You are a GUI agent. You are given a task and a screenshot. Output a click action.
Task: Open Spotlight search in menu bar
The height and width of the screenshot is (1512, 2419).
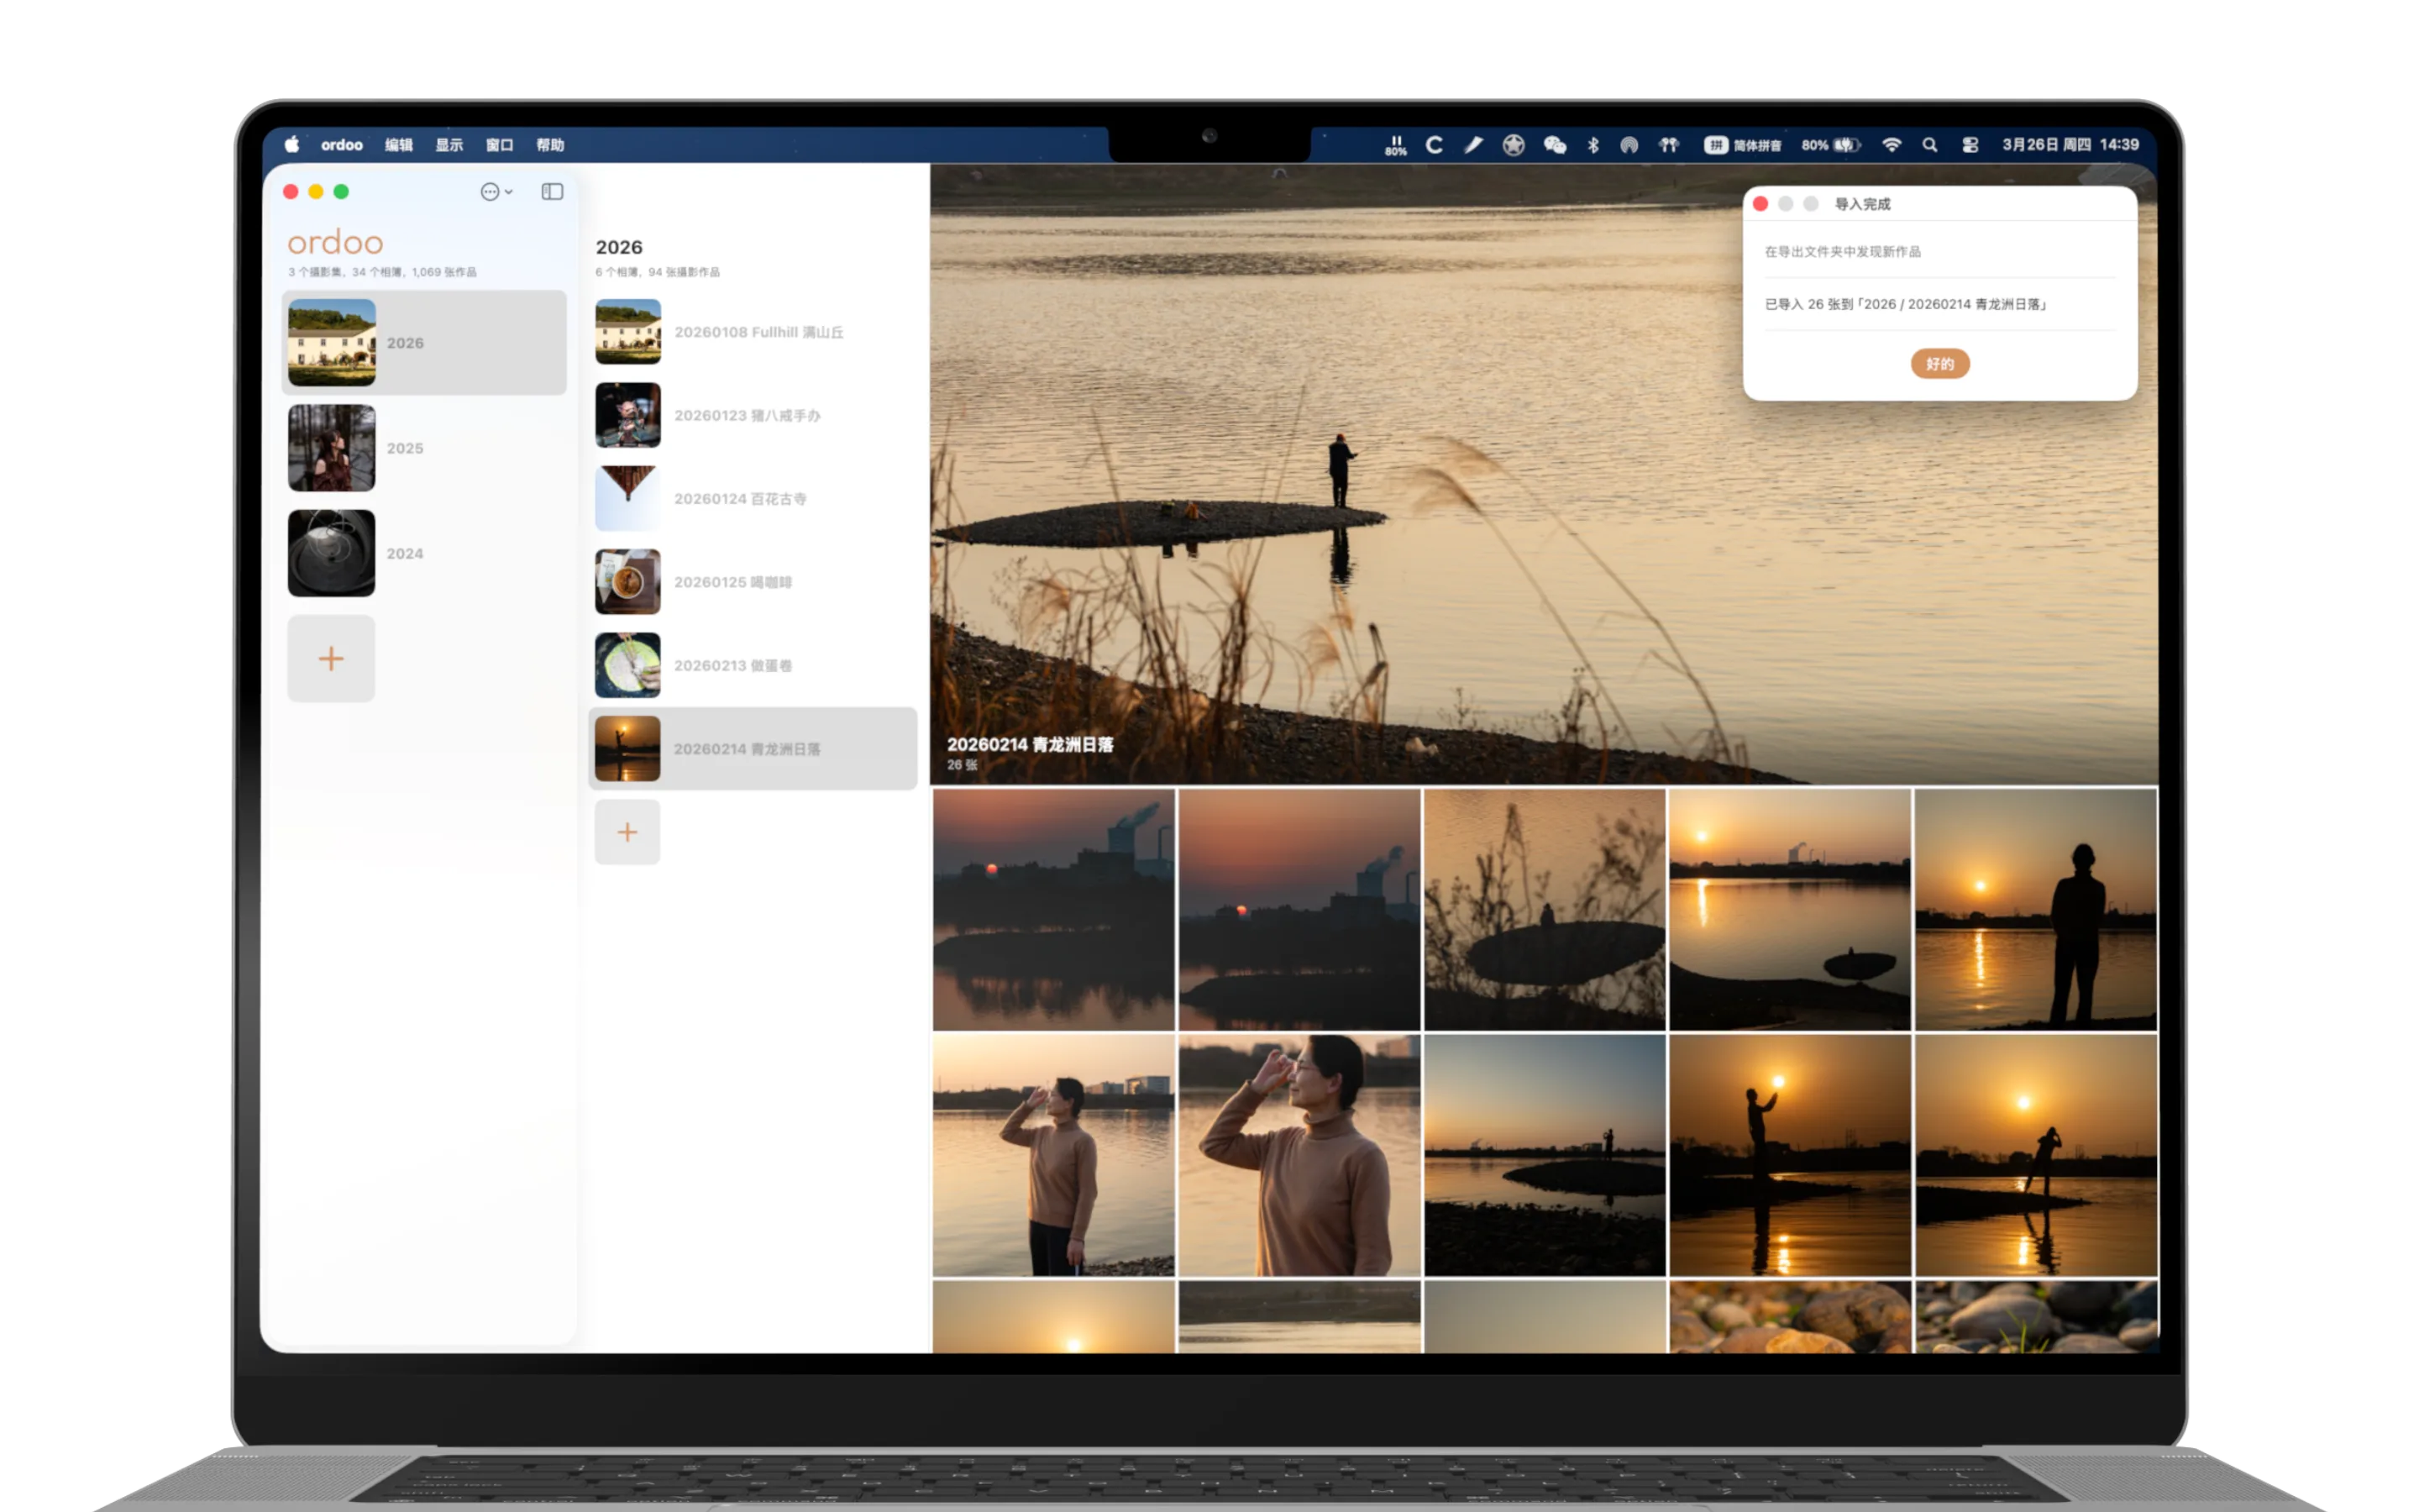(1929, 145)
